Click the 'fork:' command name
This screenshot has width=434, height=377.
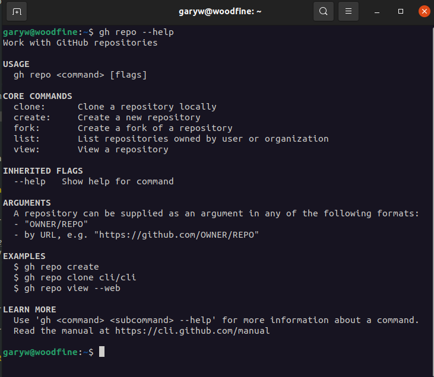(27, 128)
